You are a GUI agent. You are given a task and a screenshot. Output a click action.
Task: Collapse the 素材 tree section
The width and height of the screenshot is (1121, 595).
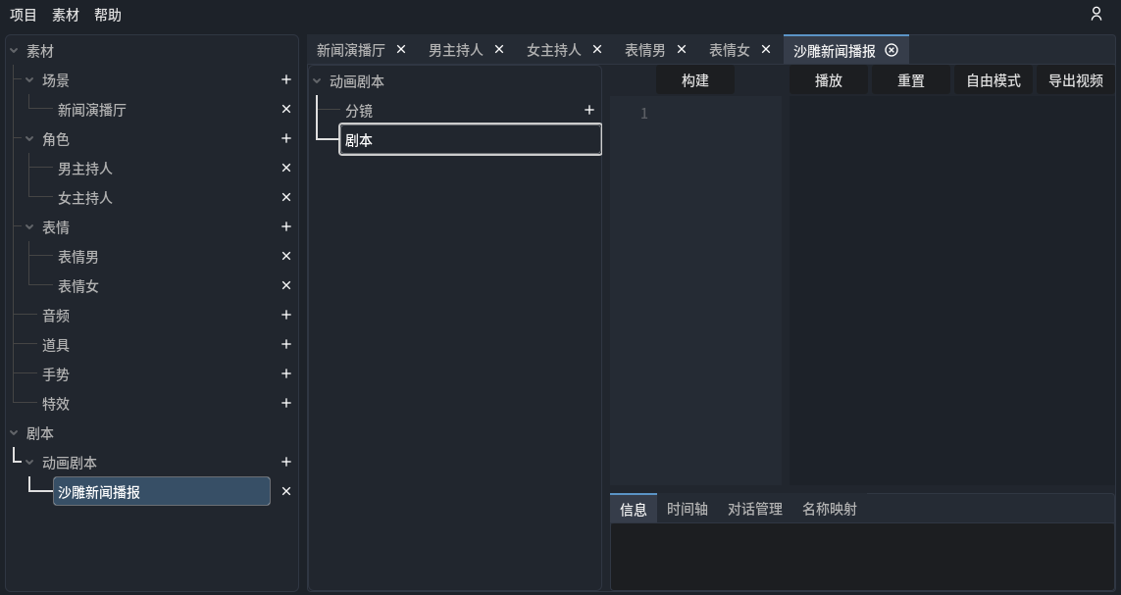14,50
